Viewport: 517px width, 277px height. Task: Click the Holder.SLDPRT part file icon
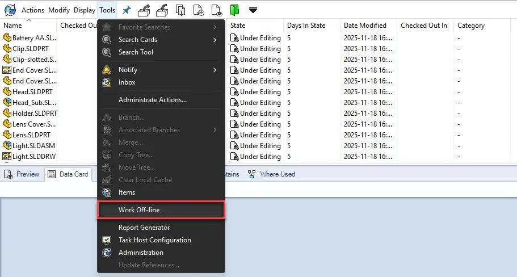pos(7,114)
